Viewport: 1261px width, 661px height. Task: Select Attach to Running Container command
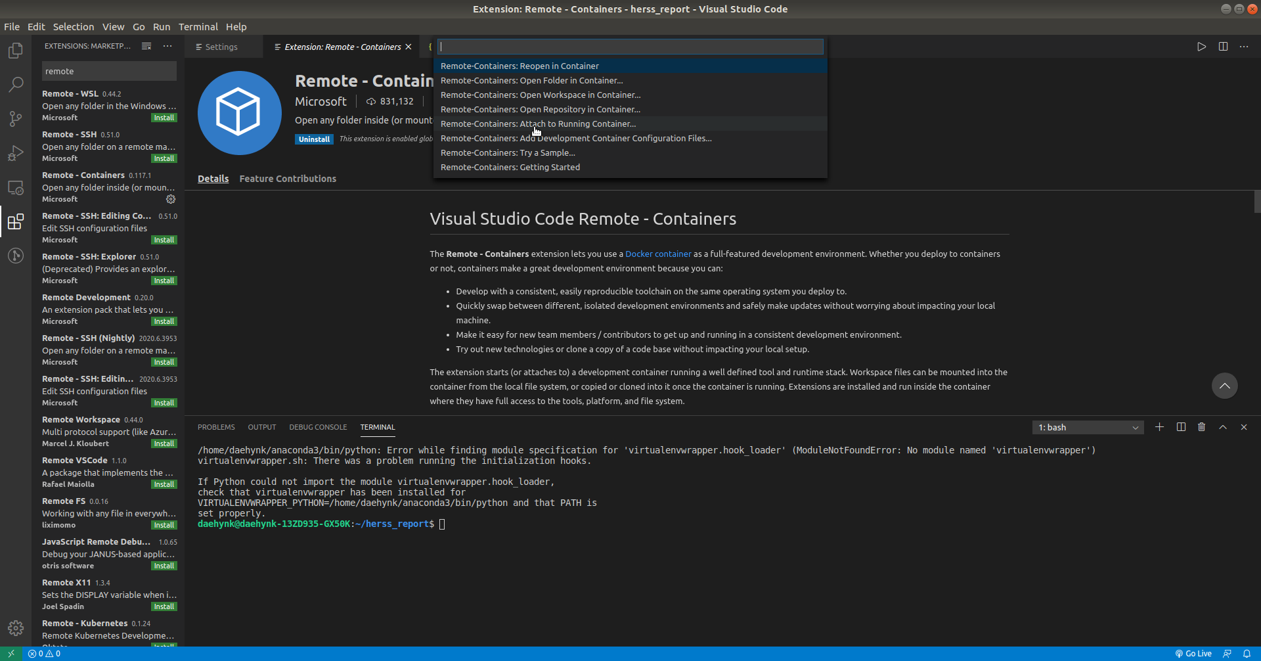[x=630, y=124]
